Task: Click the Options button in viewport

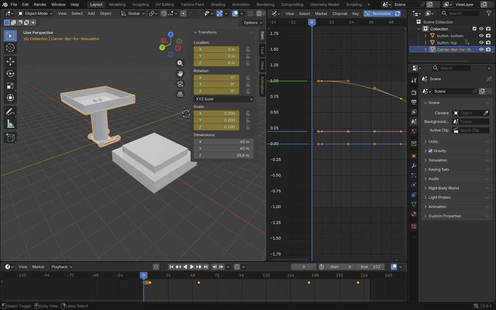Action: pyautogui.click(x=252, y=22)
